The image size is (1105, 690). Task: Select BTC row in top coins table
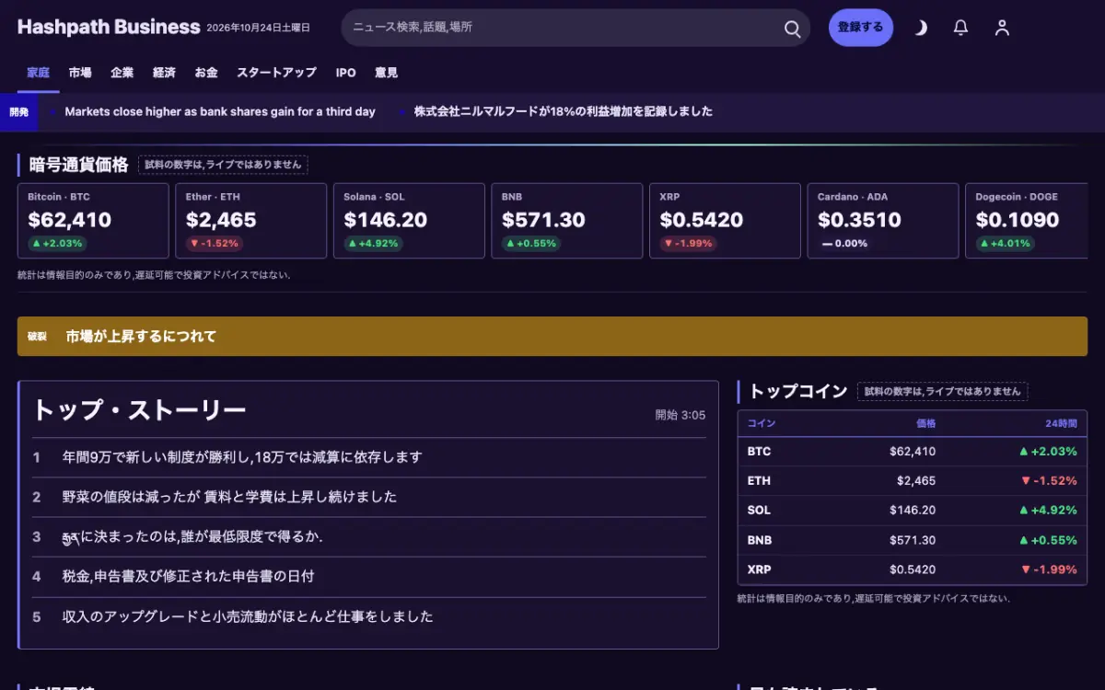913,451
